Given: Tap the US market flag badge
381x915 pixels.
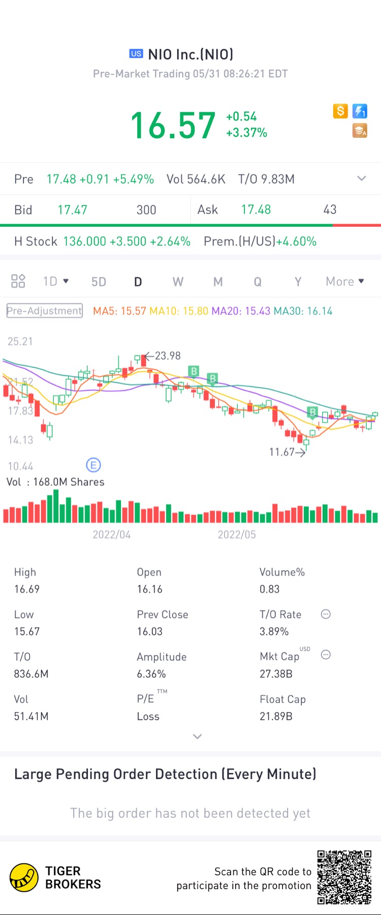Looking at the screenshot, I should point(136,54).
